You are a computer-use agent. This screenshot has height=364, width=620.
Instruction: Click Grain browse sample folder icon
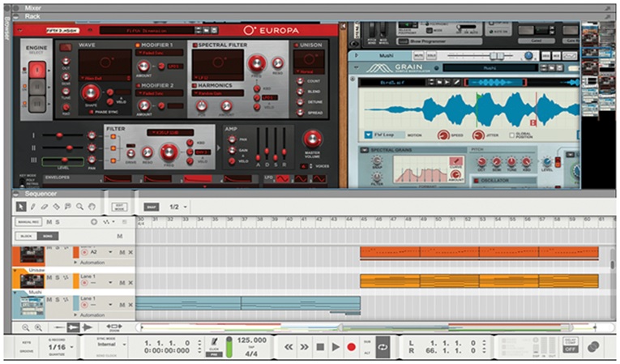pyautogui.click(x=438, y=83)
